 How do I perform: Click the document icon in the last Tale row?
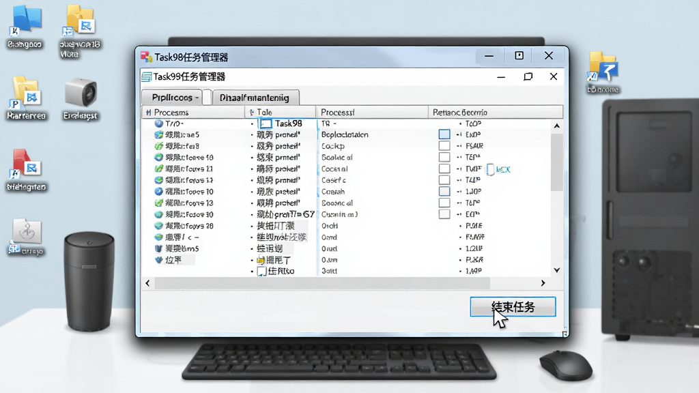coord(262,271)
